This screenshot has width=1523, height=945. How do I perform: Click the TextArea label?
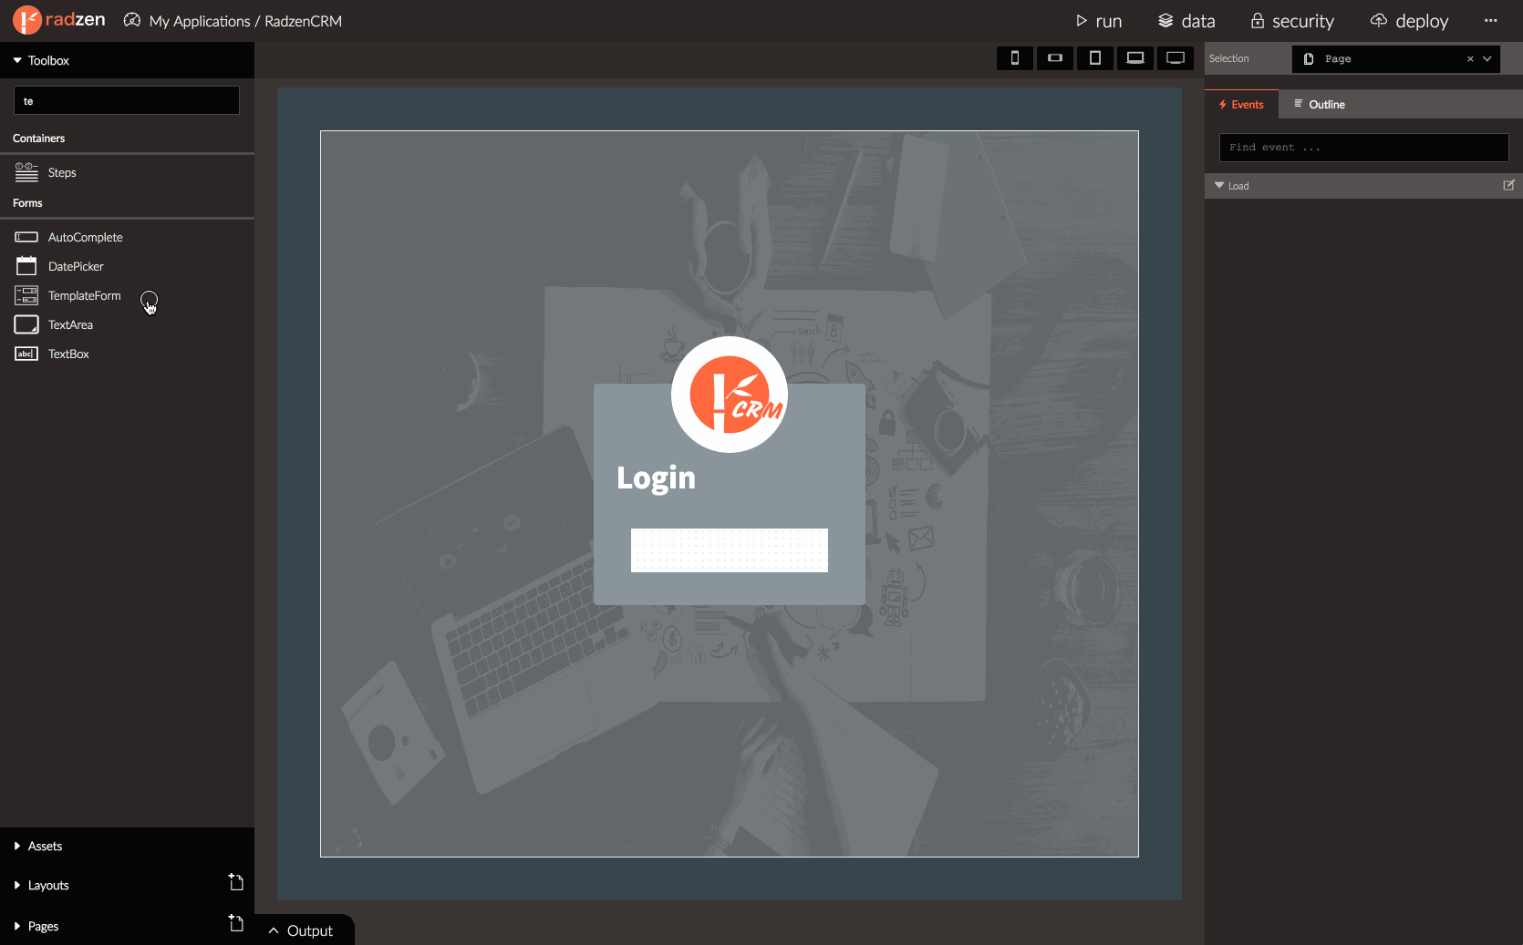70,324
